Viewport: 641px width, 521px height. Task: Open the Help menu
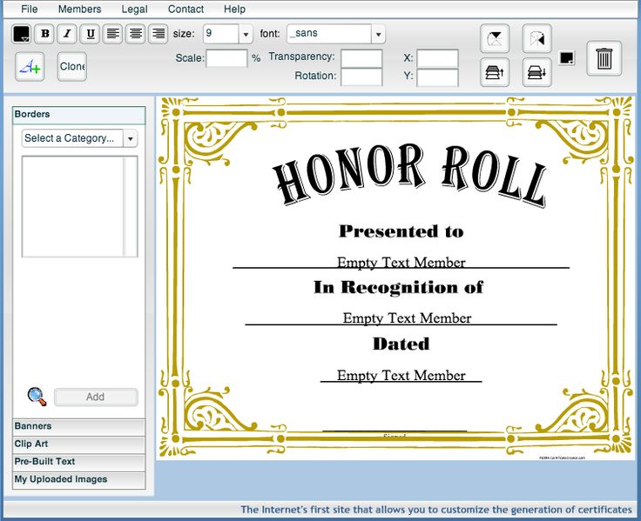(234, 9)
